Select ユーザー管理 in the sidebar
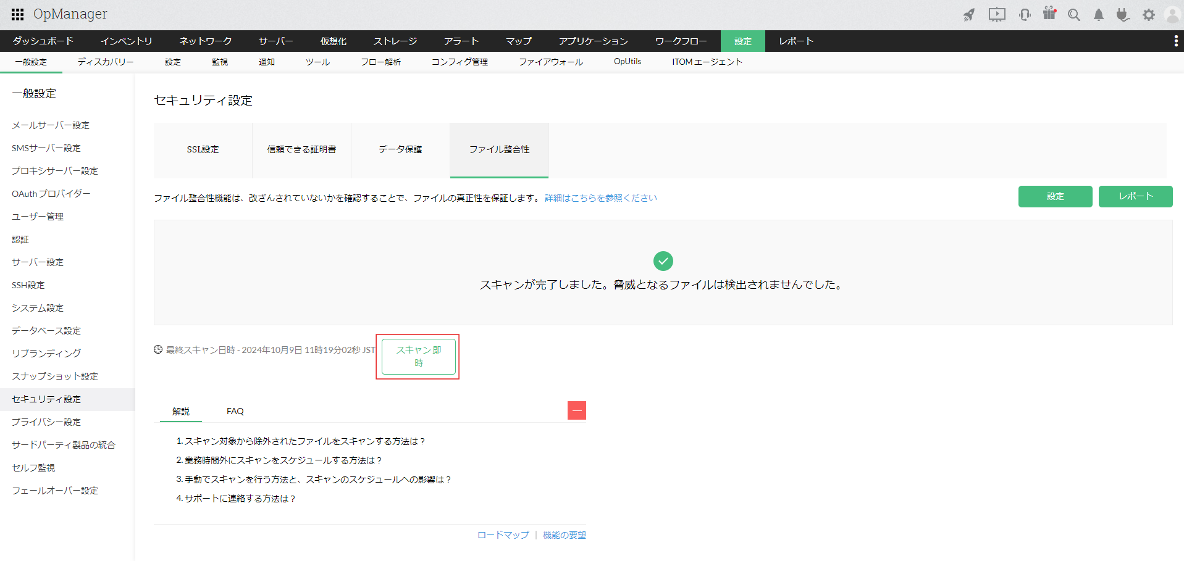This screenshot has width=1184, height=561. click(38, 217)
